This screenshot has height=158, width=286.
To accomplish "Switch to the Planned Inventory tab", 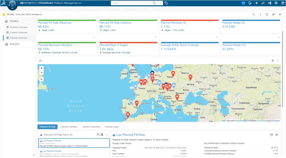I will click(x=69, y=127).
